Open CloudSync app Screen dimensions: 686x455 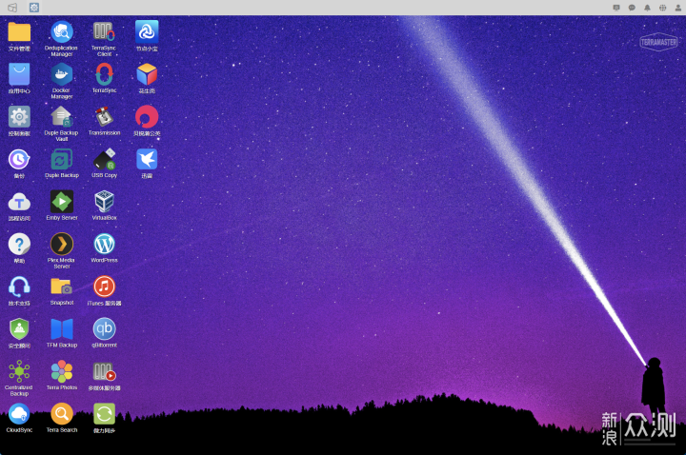pyautogui.click(x=19, y=413)
